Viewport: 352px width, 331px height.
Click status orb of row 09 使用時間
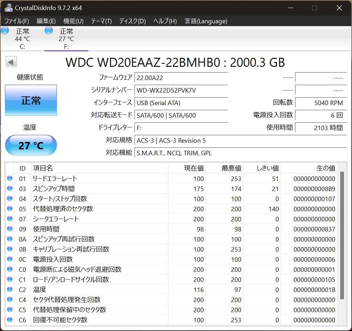[x=10, y=229]
